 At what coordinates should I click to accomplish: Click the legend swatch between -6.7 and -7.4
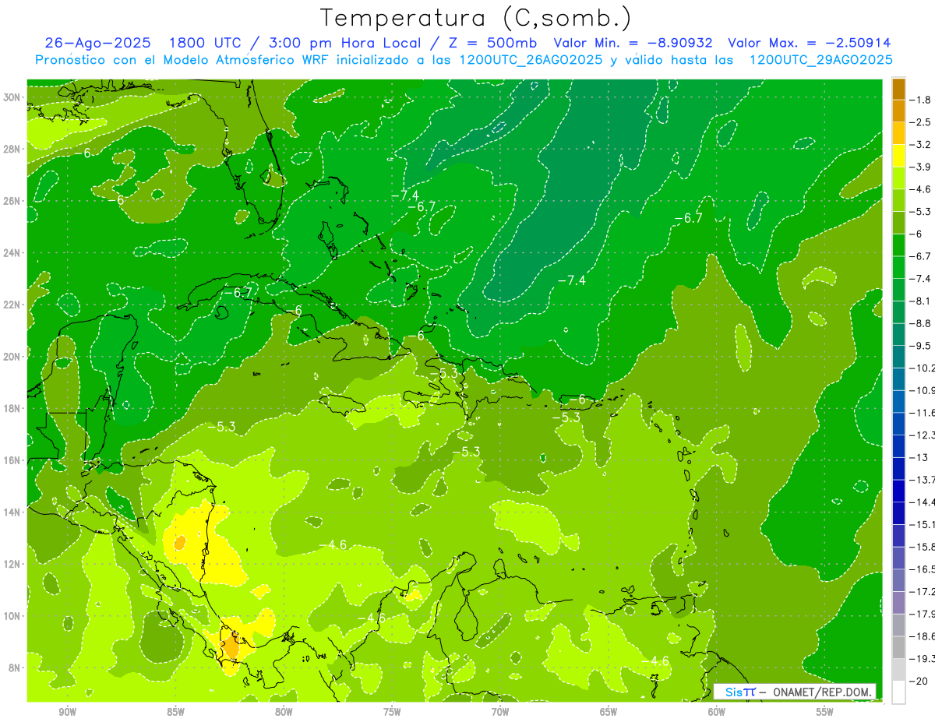point(899,267)
